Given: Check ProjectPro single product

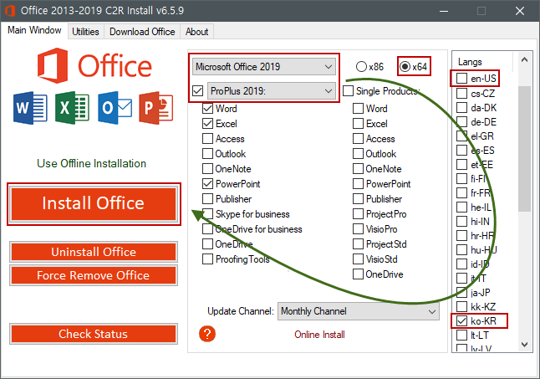Looking at the screenshot, I should [358, 214].
